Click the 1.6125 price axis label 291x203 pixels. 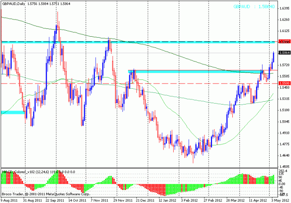point(284,31)
